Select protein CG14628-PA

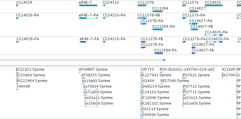tap(28, 39)
